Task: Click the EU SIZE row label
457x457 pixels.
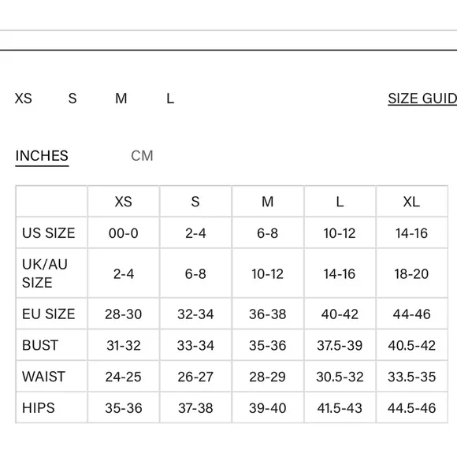Action: (x=48, y=314)
